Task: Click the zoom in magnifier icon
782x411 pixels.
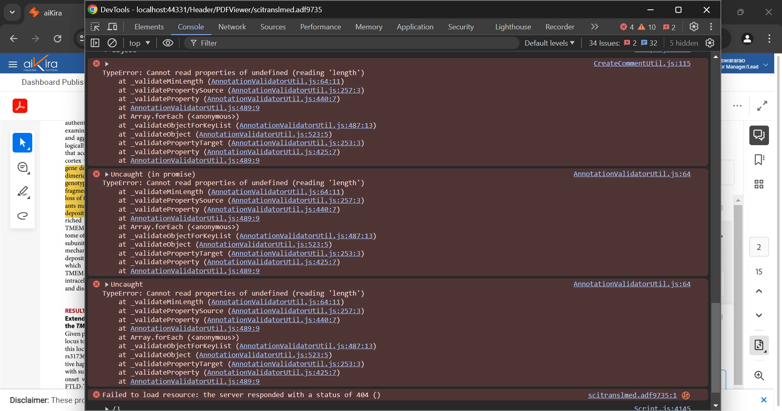Action: coord(759,376)
